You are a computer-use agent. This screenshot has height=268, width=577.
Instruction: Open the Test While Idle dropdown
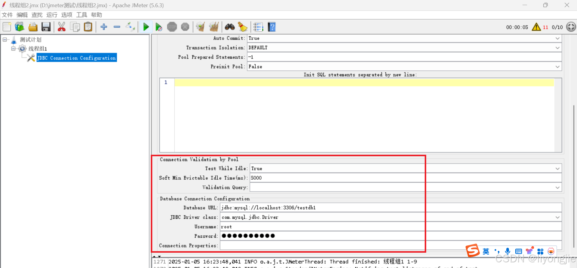coord(557,169)
